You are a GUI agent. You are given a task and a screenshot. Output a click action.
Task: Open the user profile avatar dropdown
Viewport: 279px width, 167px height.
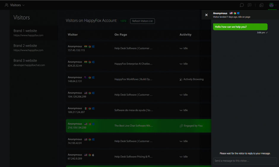point(272,5)
